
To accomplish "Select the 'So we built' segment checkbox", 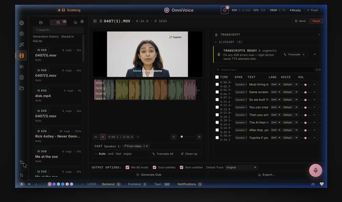I will (x=217, y=100).
